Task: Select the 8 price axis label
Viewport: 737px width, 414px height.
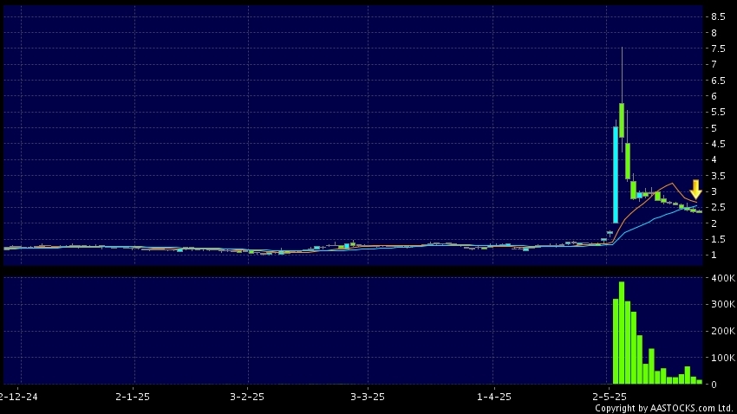Action: (x=714, y=33)
